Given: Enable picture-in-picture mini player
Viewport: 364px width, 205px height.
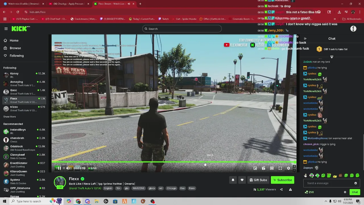Looking at the screenshot, I should [x=255, y=168].
